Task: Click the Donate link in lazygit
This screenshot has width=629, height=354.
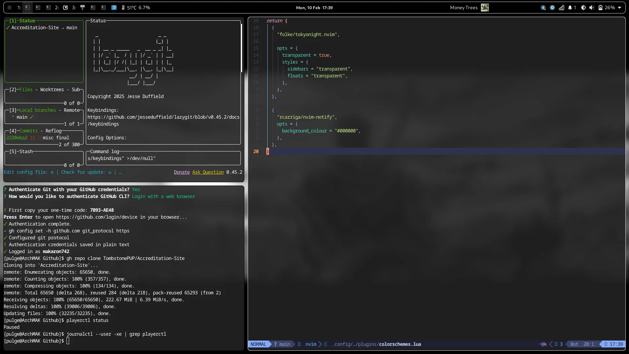Action: click(181, 172)
